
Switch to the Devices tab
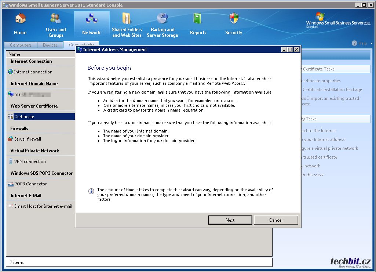[x=50, y=45]
